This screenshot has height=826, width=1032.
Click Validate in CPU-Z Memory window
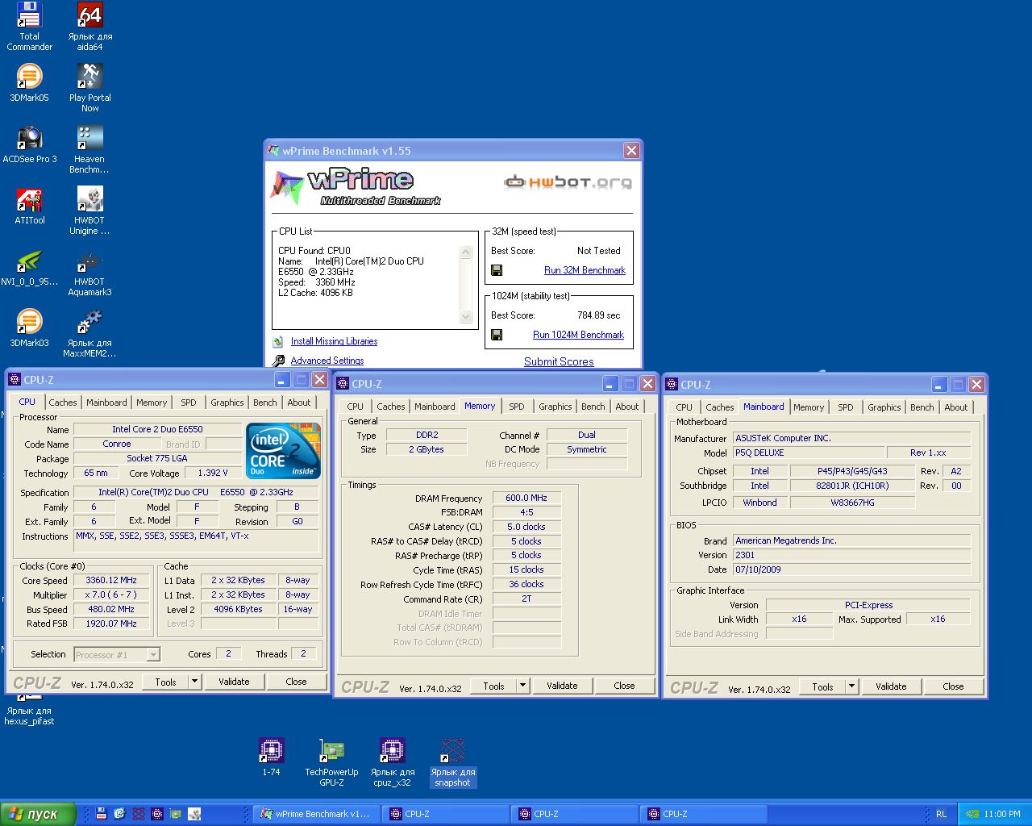point(562,686)
